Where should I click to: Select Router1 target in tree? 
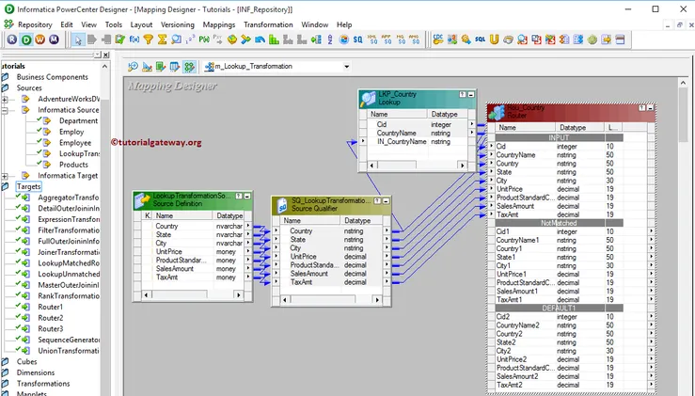[51, 307]
